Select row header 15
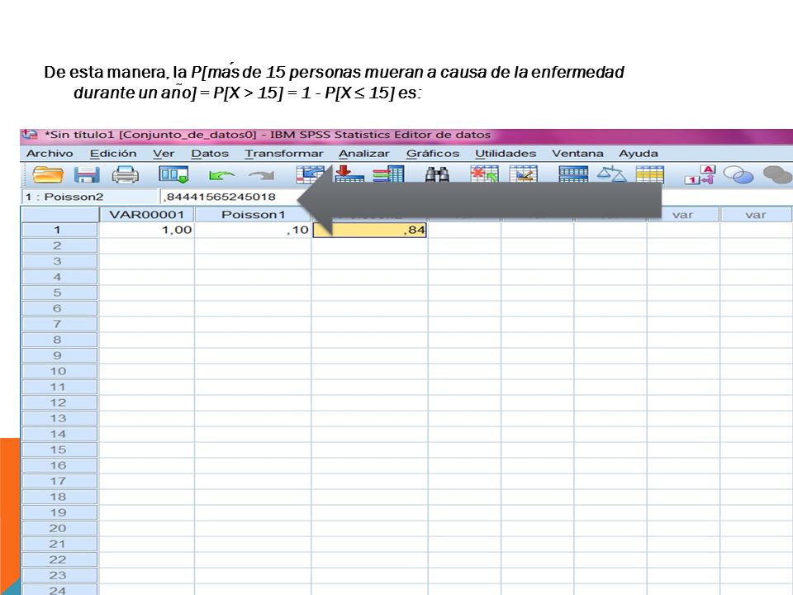This screenshot has height=595, width=793. coord(59,450)
